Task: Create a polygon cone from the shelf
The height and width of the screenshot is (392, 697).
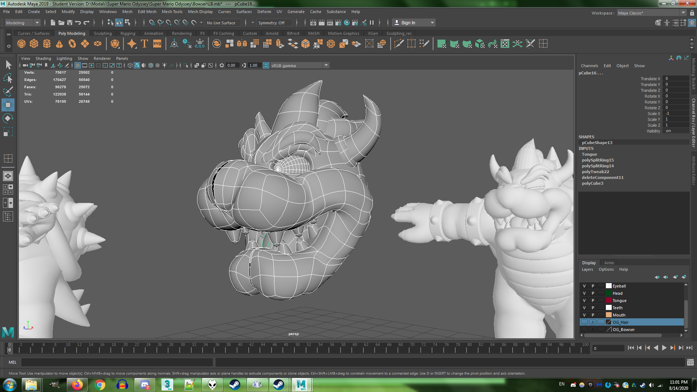Action: coord(60,44)
